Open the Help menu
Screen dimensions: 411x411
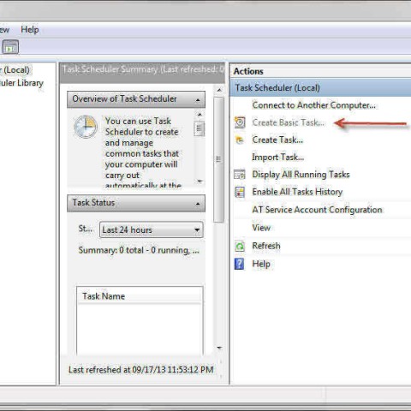point(30,29)
